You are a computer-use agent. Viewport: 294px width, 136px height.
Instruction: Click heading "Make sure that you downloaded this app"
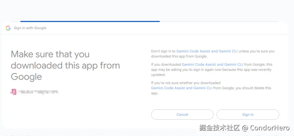pyautogui.click(x=65, y=65)
